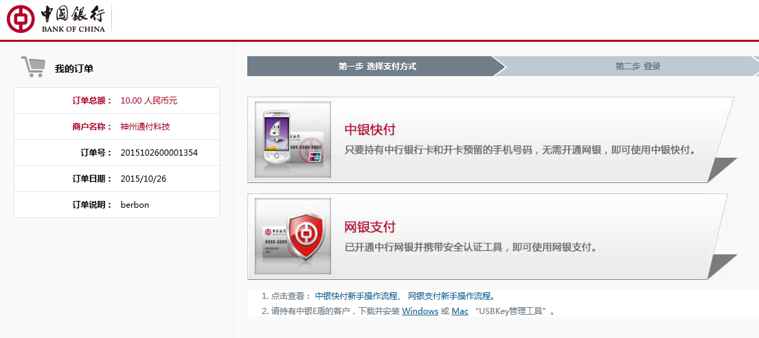
Task: Click the 网银支付 description about 安全认证工具
Action: pyautogui.click(x=470, y=248)
